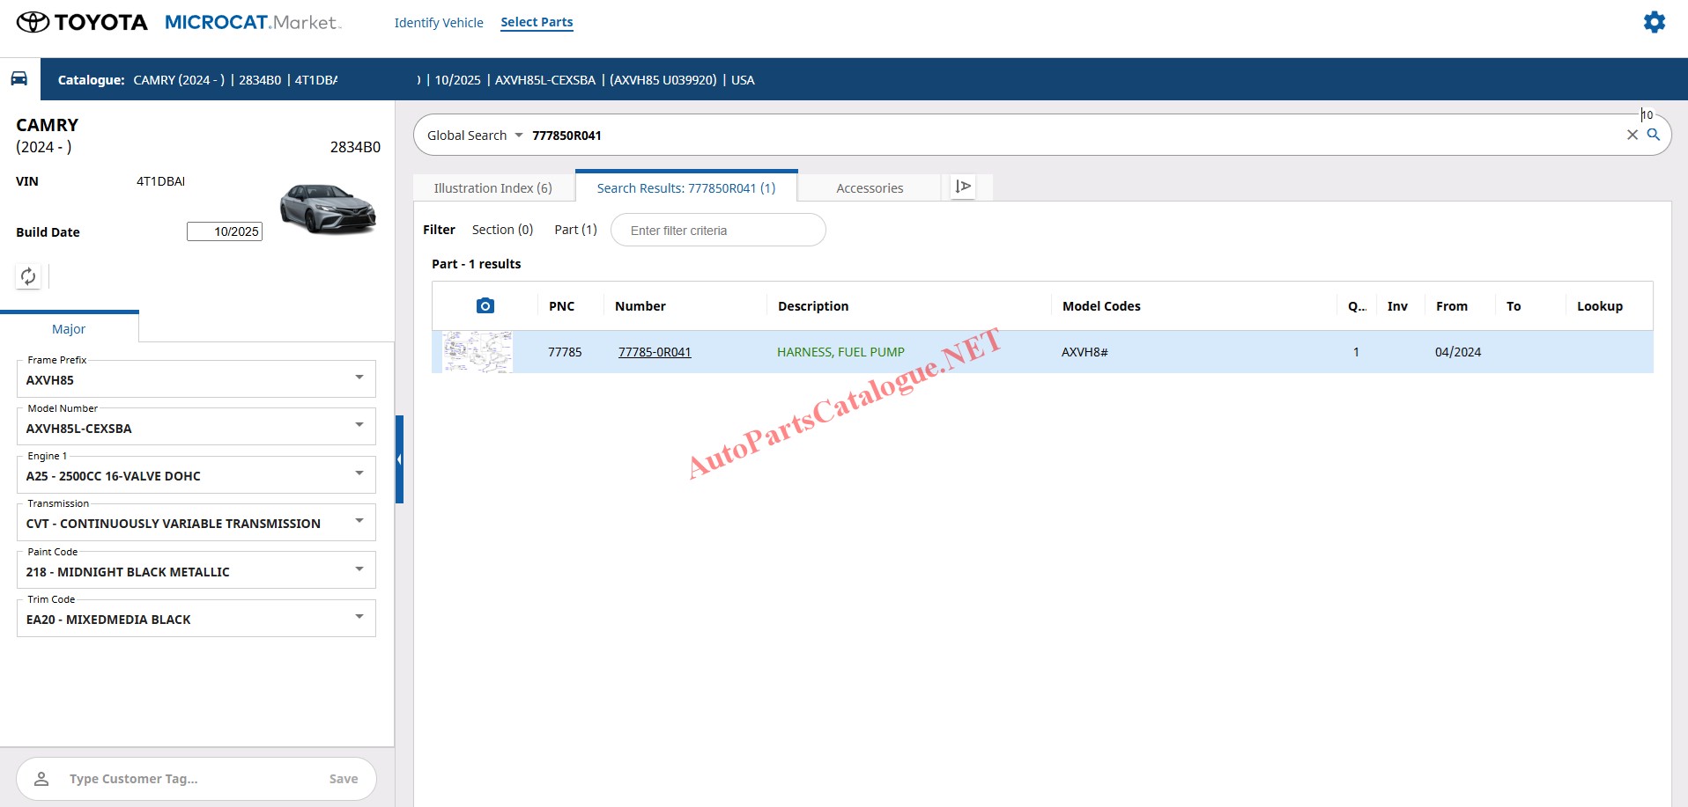
Task: Click Save for the customer tag
Action: pyautogui.click(x=343, y=779)
